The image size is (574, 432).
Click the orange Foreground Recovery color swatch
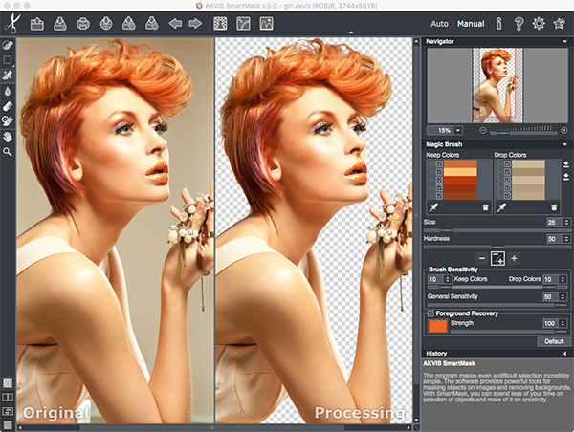pyautogui.click(x=436, y=326)
